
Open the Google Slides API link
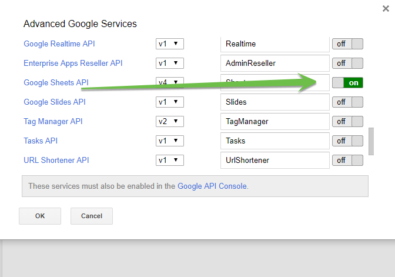click(55, 102)
